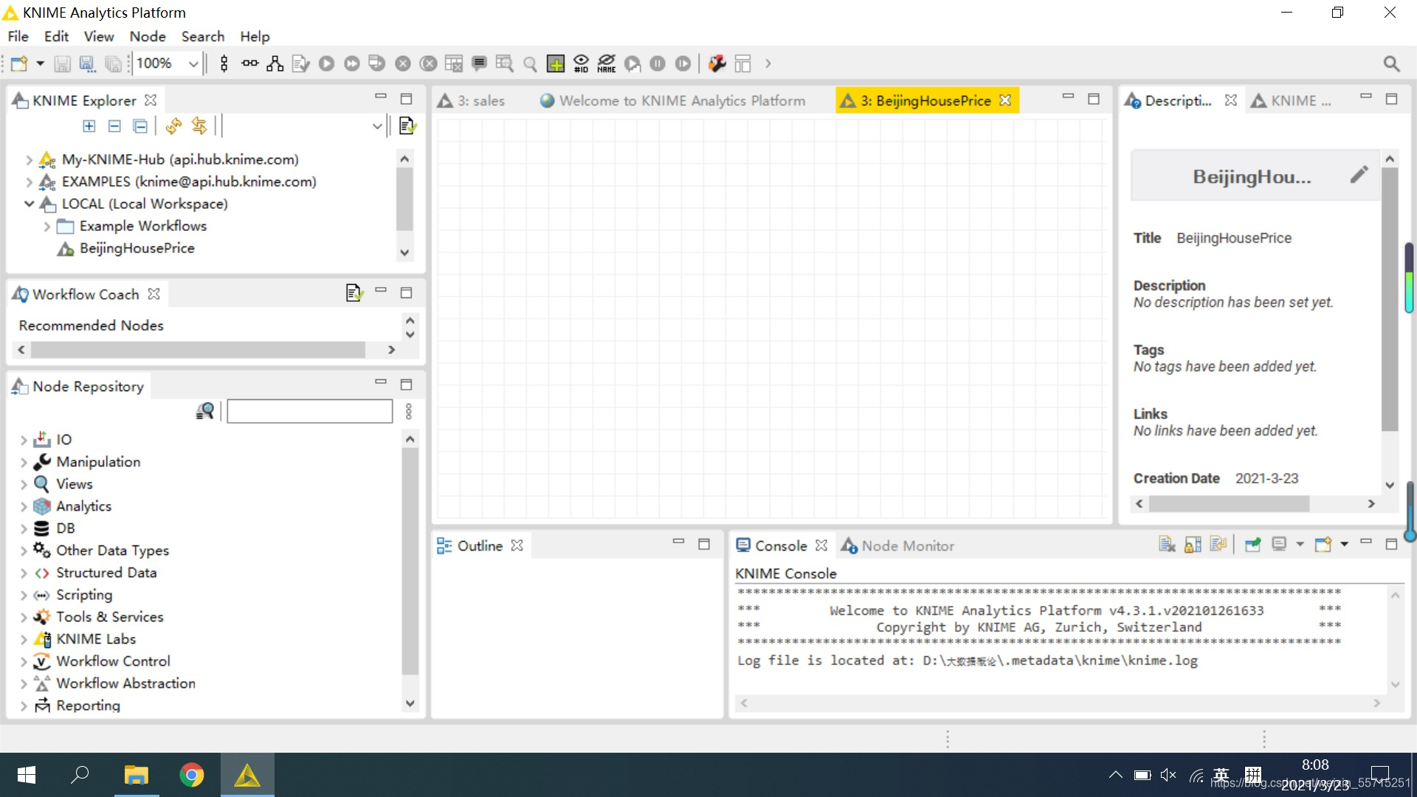Toggle the Show node ID eye icon
Viewport: 1417px width, 797px height.
click(582, 64)
